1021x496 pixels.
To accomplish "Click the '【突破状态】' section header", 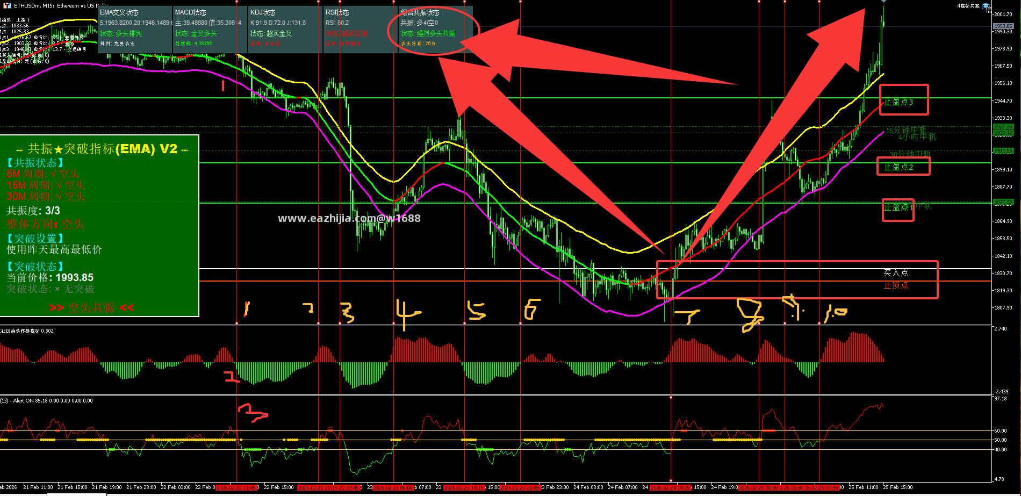I will (36, 266).
